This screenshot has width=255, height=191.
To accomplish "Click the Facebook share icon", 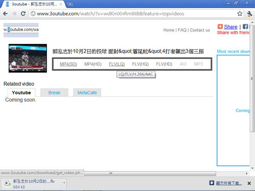I will pos(245,26).
